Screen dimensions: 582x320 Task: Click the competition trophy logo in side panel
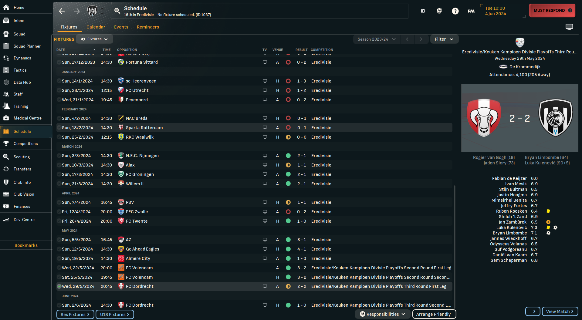520,42
